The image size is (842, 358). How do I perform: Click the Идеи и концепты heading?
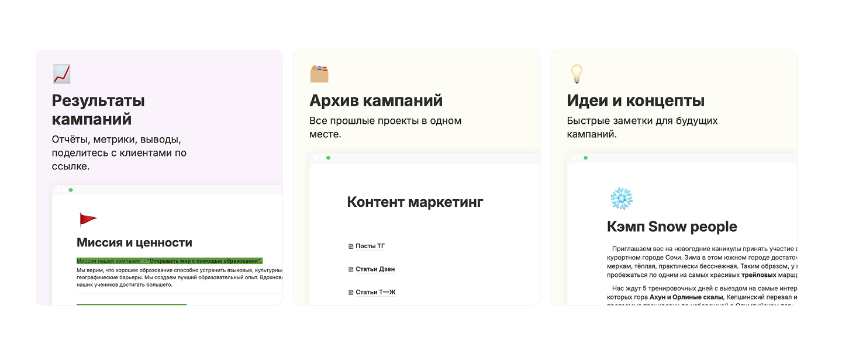coord(636,100)
